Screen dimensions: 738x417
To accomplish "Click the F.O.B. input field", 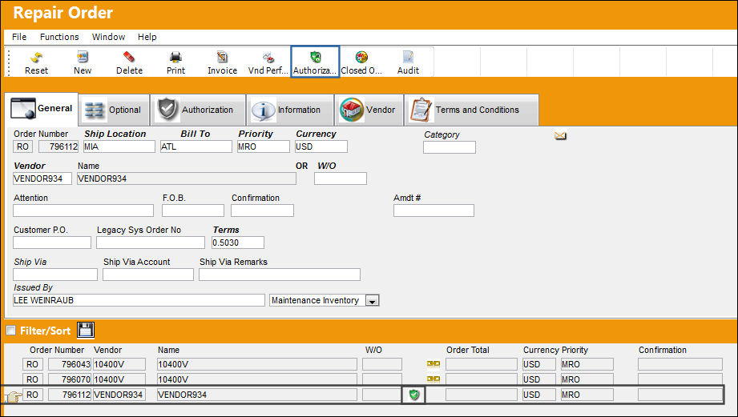I will tap(193, 211).
